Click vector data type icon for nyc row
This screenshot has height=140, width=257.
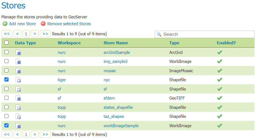[18, 80]
